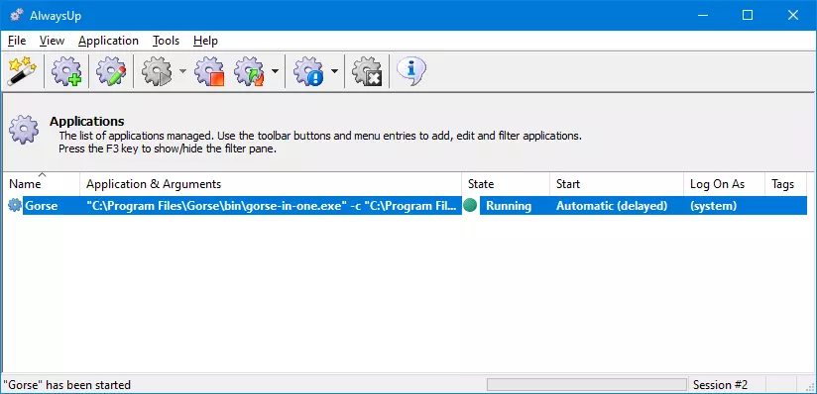Screen dimensions: 817x394
Task: Maximize the AlwaysUp window
Action: point(748,15)
